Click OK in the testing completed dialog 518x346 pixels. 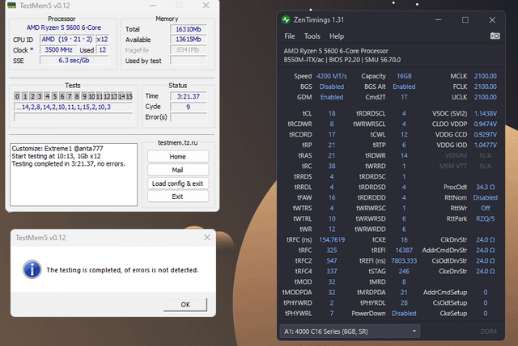(x=185, y=304)
